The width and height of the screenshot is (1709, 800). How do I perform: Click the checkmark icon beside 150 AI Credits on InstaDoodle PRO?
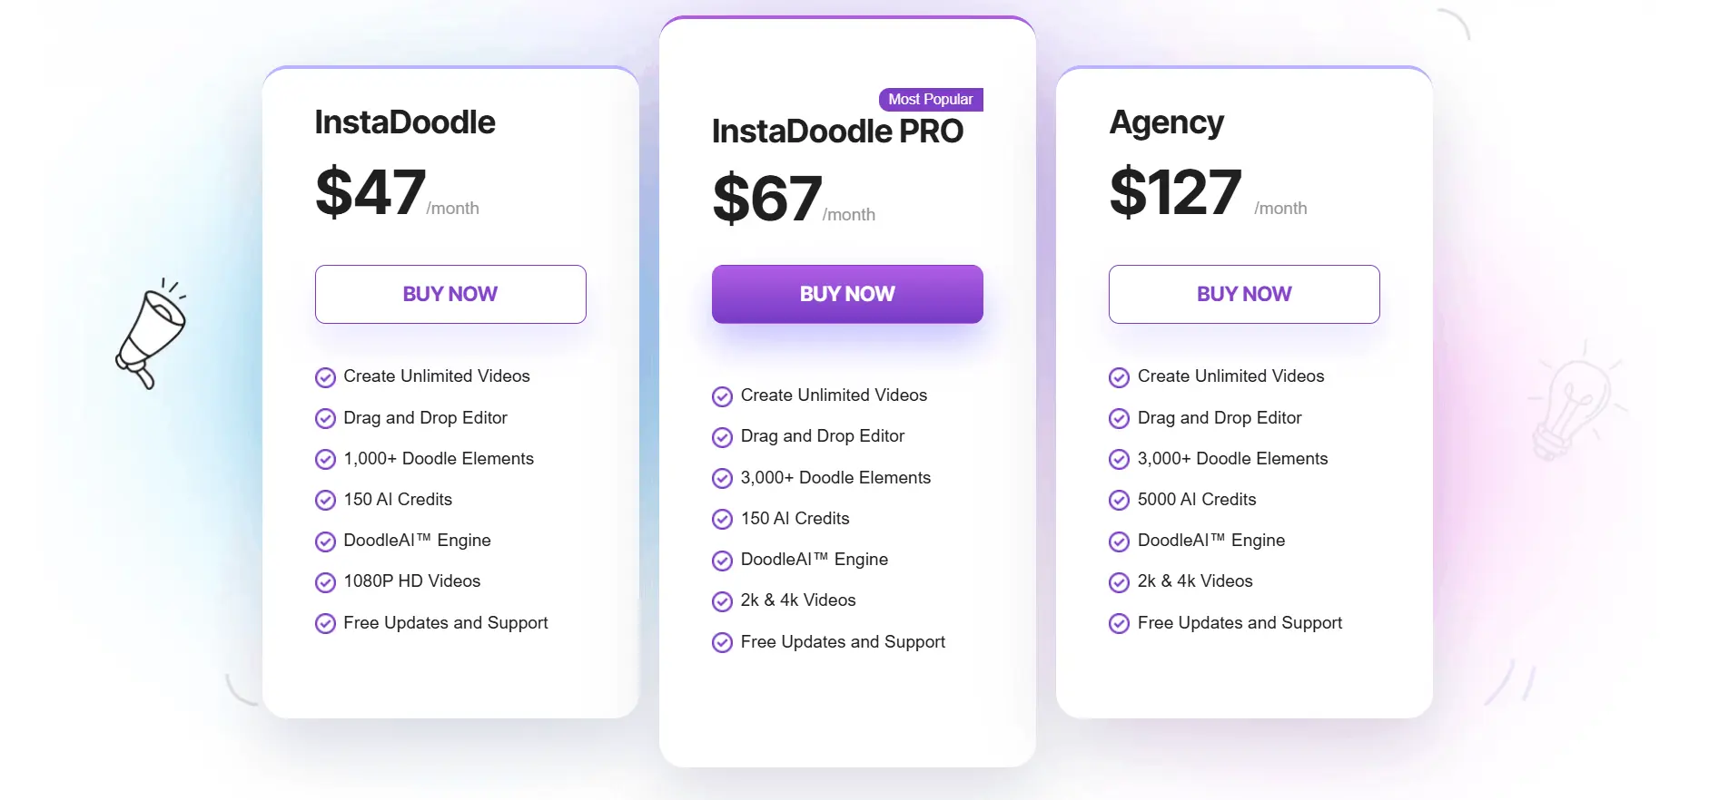click(x=722, y=519)
